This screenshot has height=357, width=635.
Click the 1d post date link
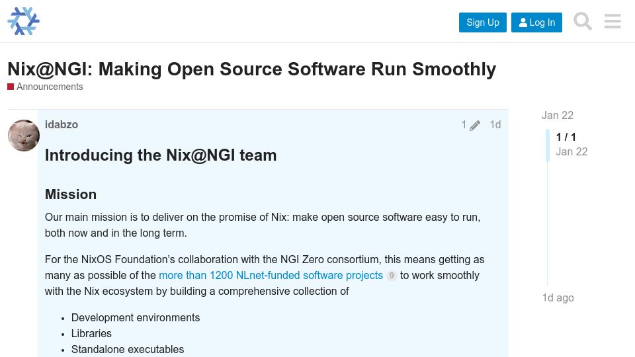pyautogui.click(x=495, y=125)
